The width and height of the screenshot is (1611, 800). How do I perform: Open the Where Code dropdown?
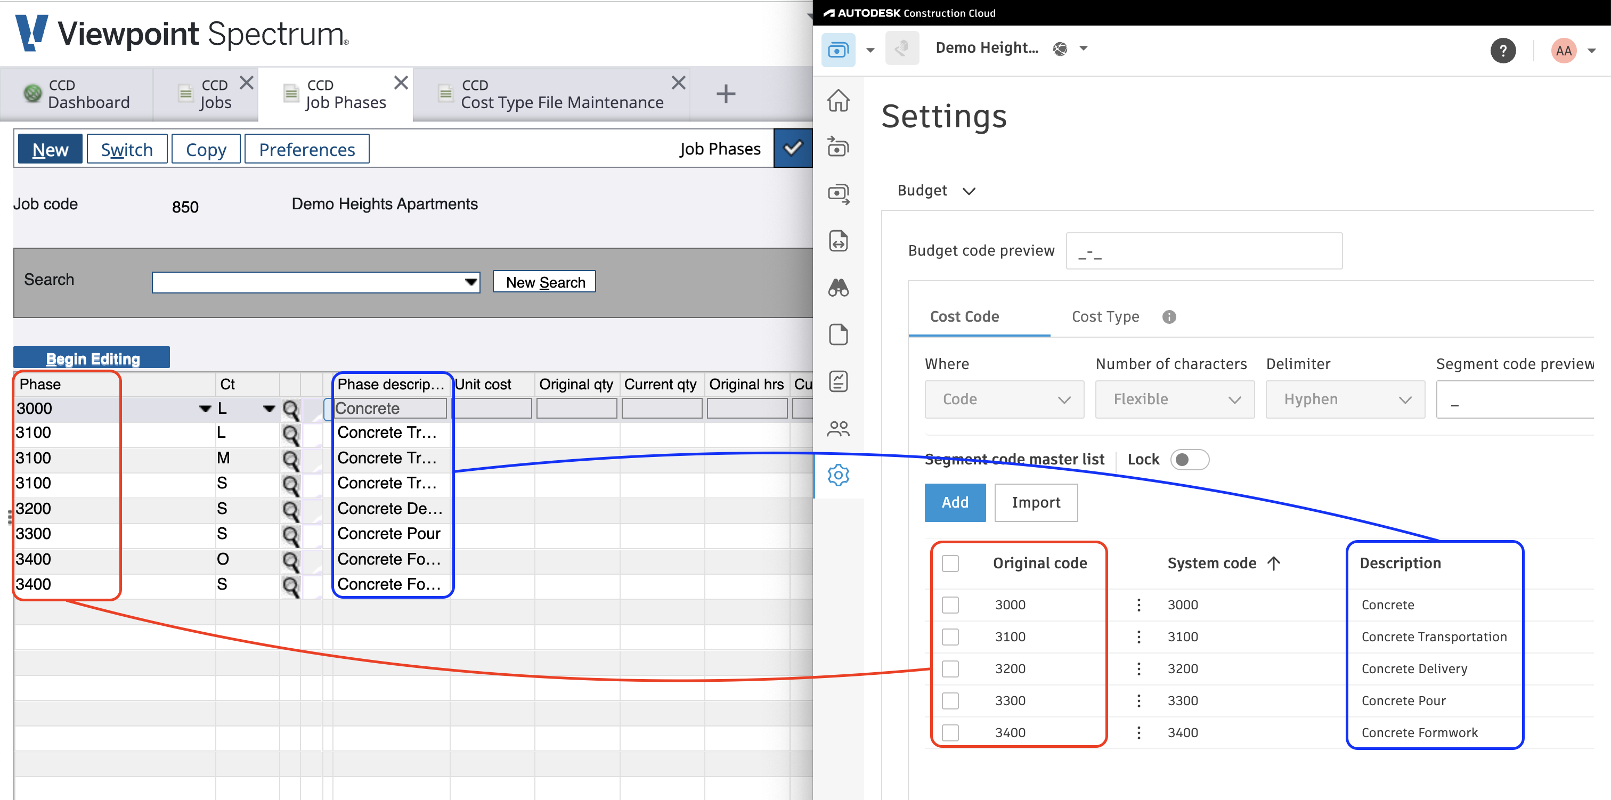coord(1004,399)
